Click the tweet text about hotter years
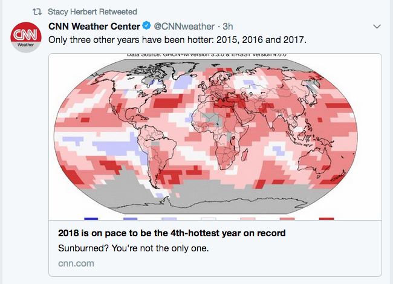 (x=177, y=40)
